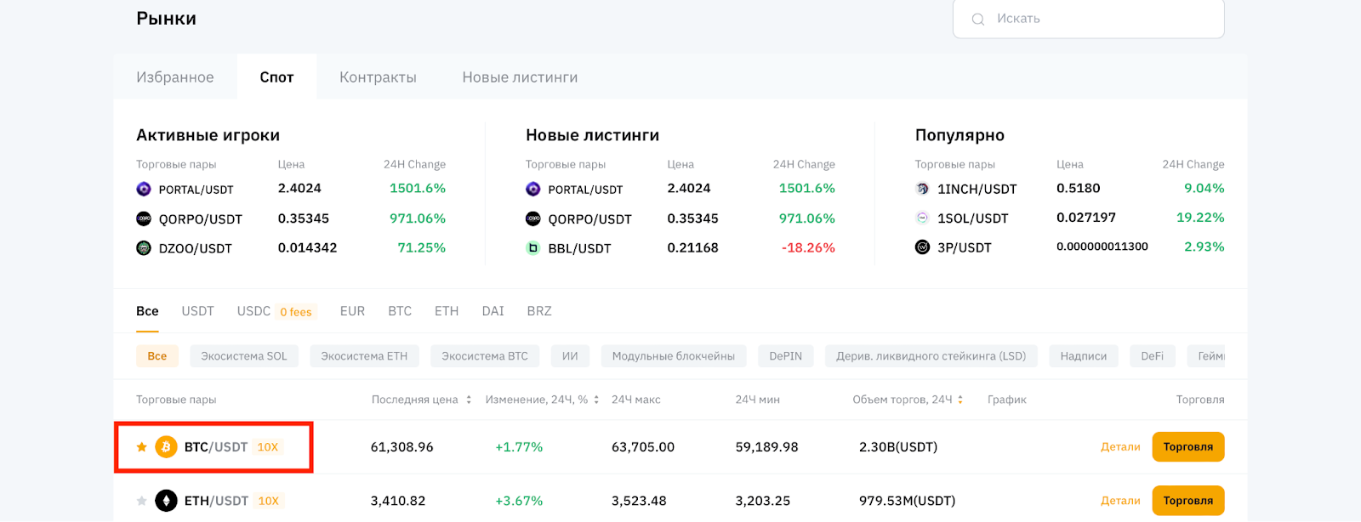Click Торговля button for BTC/USDT

point(1188,447)
